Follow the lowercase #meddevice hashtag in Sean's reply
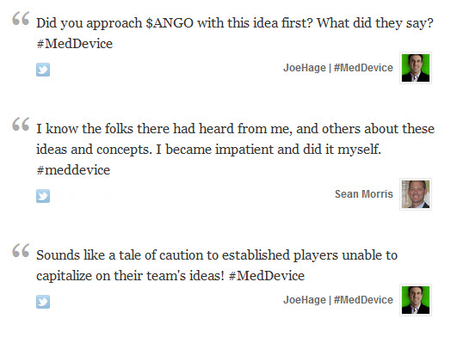The width and height of the screenshot is (457, 337). pyautogui.click(x=73, y=170)
